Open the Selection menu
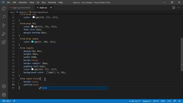This screenshot has width=183, height=103. 23,2
